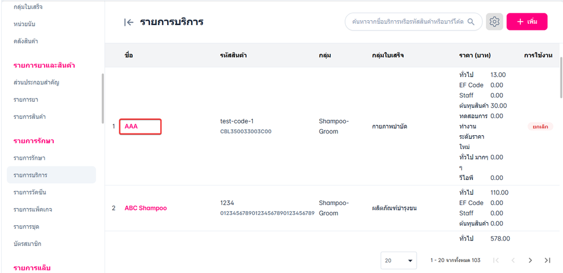Open รายการวัคซีน from the sidebar

click(30, 192)
